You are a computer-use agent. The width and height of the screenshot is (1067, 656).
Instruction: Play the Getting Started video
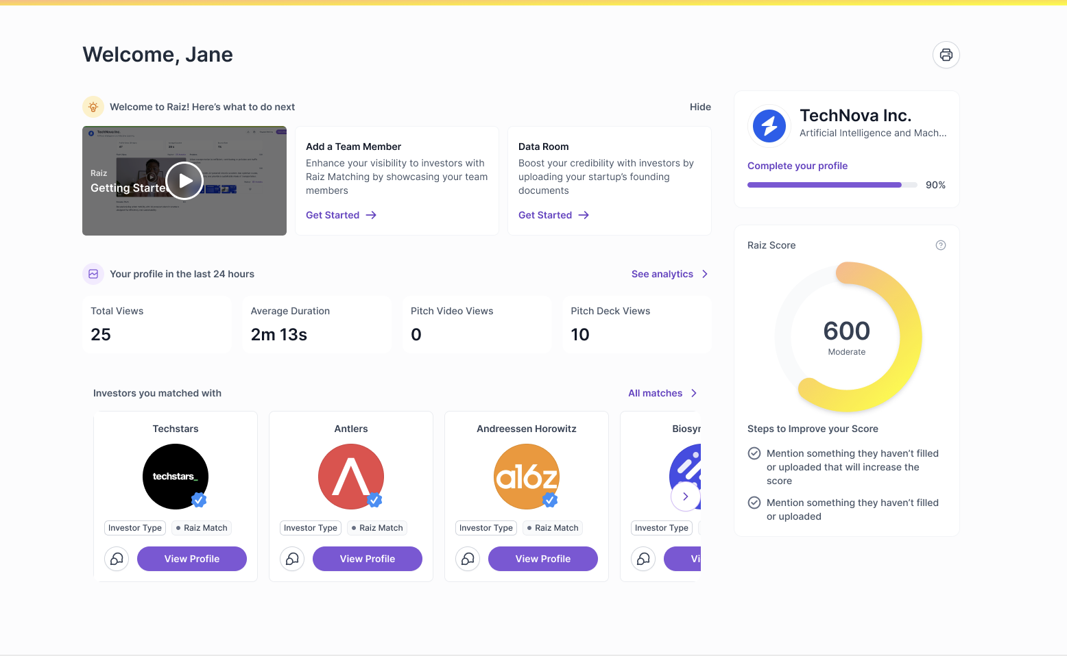click(184, 181)
